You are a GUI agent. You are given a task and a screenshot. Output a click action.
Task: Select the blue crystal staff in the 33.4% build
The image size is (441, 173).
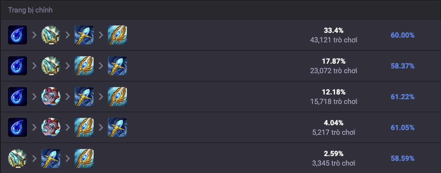(x=84, y=35)
